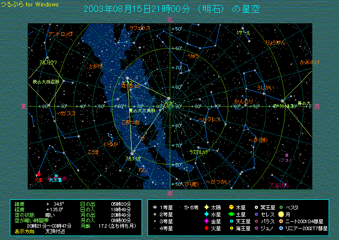Click the ヘルクレス constellation label
The image size is (339, 240).
pos(209,120)
